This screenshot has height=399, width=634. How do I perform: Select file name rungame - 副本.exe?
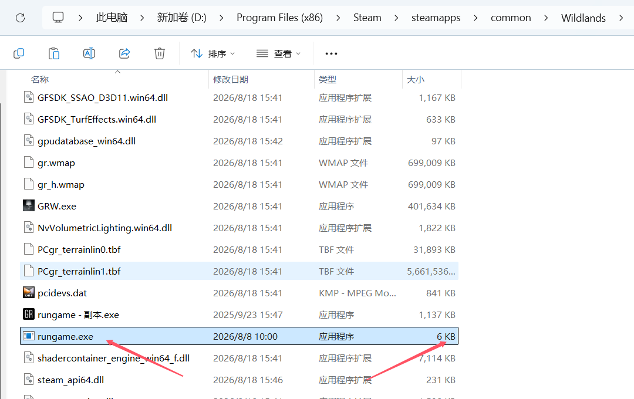click(x=79, y=315)
